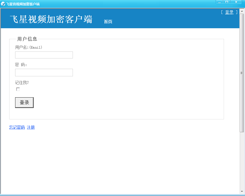The height and width of the screenshot is (196, 245).
Task: Click the 登录 submit button
Action: [24, 103]
